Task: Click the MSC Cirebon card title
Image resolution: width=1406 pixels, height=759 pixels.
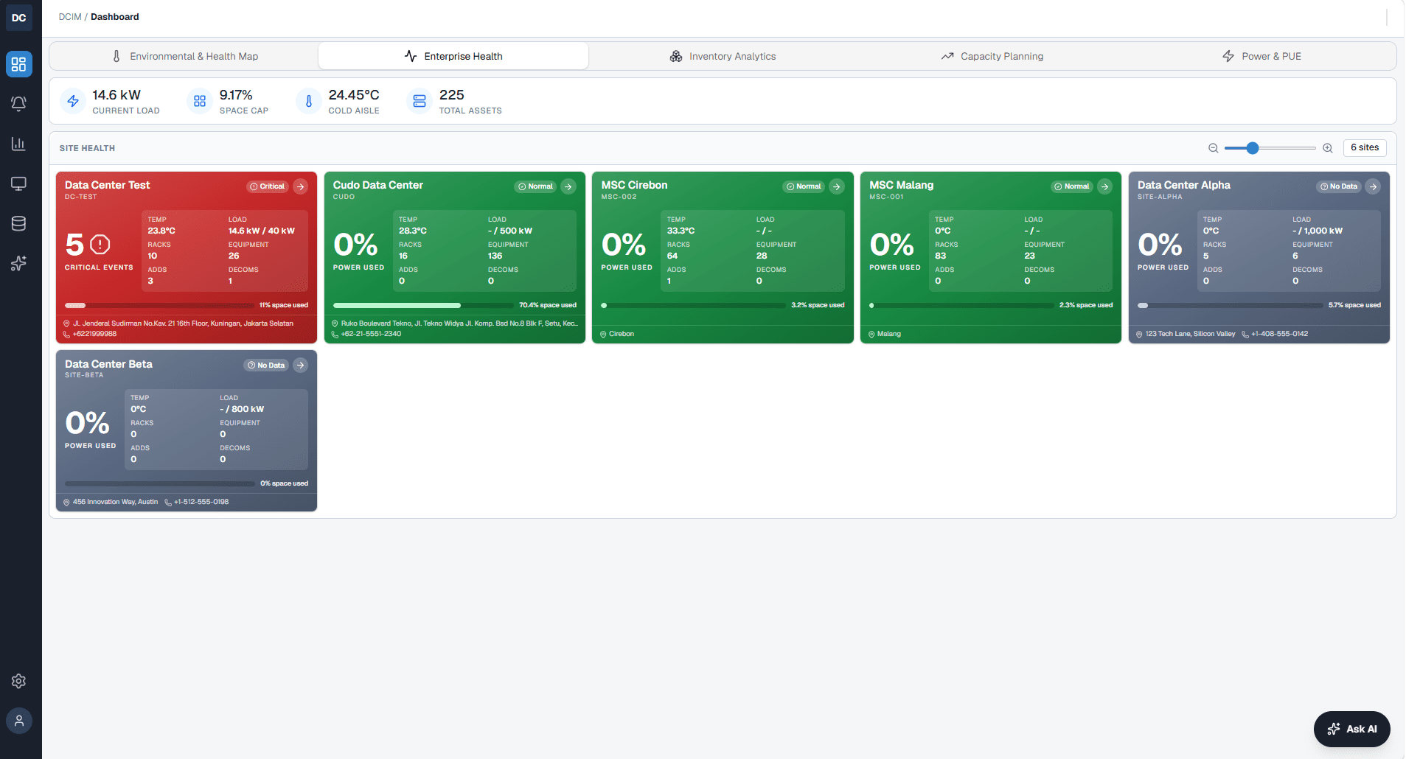Action: [634, 185]
